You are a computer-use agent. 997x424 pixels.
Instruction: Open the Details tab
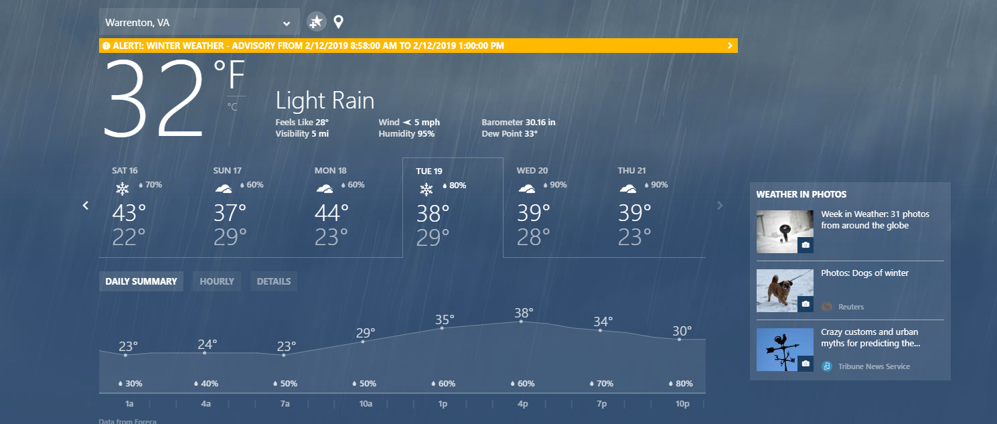(x=274, y=281)
